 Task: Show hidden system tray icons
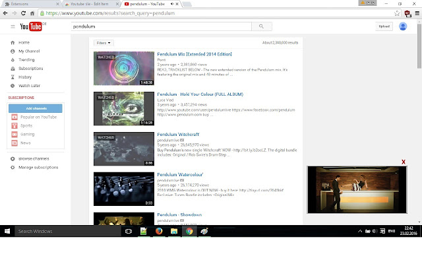click(x=360, y=231)
